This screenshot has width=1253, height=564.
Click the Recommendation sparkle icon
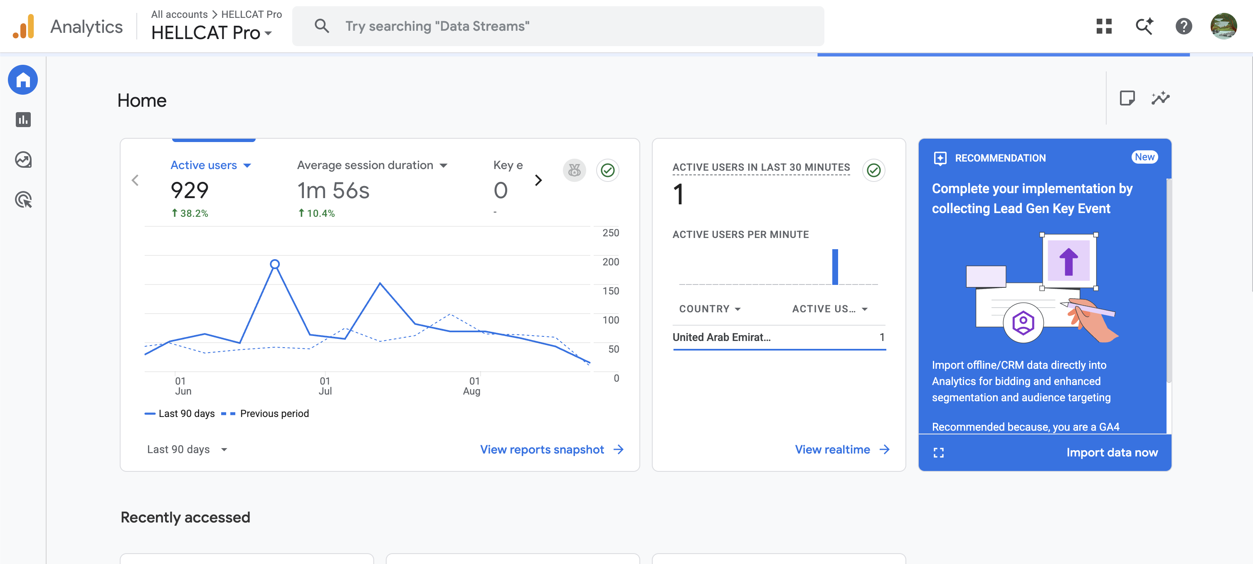pyautogui.click(x=940, y=158)
